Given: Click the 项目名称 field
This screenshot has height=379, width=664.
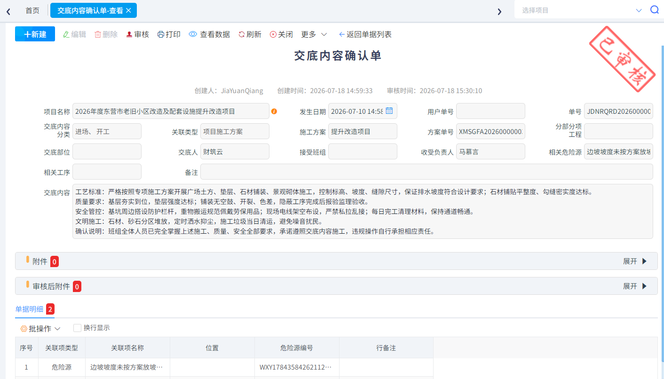Looking at the screenshot, I should click(x=171, y=111).
